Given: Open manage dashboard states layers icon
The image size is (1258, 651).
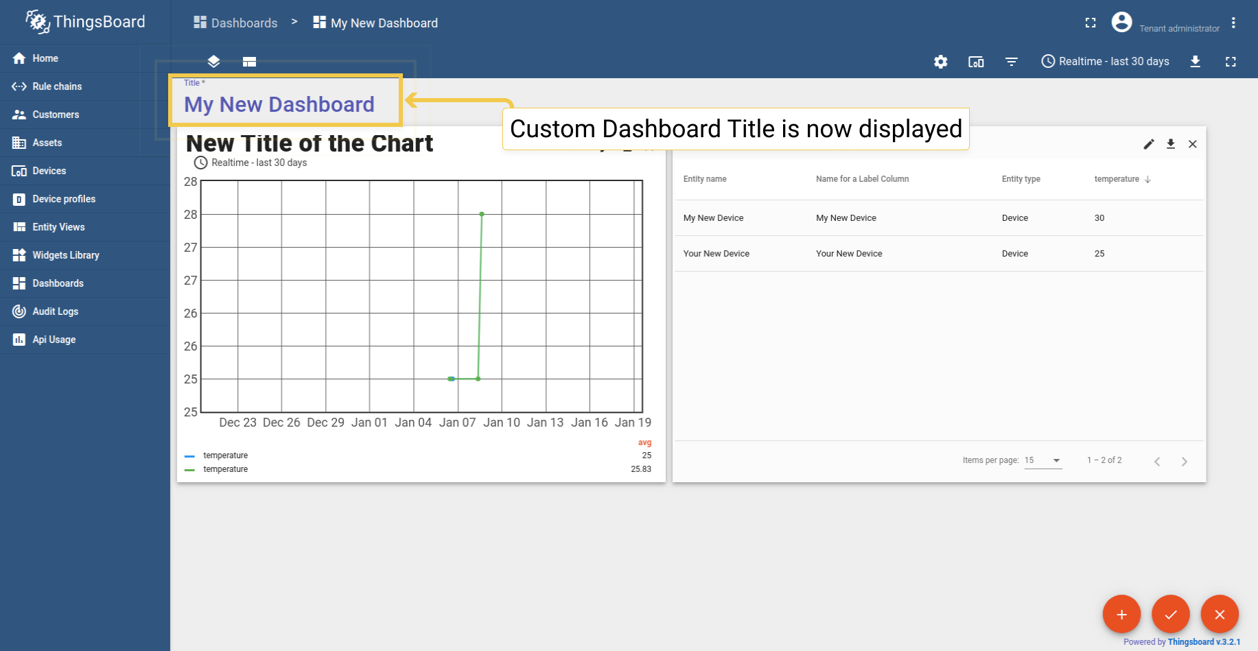Looking at the screenshot, I should tap(213, 62).
